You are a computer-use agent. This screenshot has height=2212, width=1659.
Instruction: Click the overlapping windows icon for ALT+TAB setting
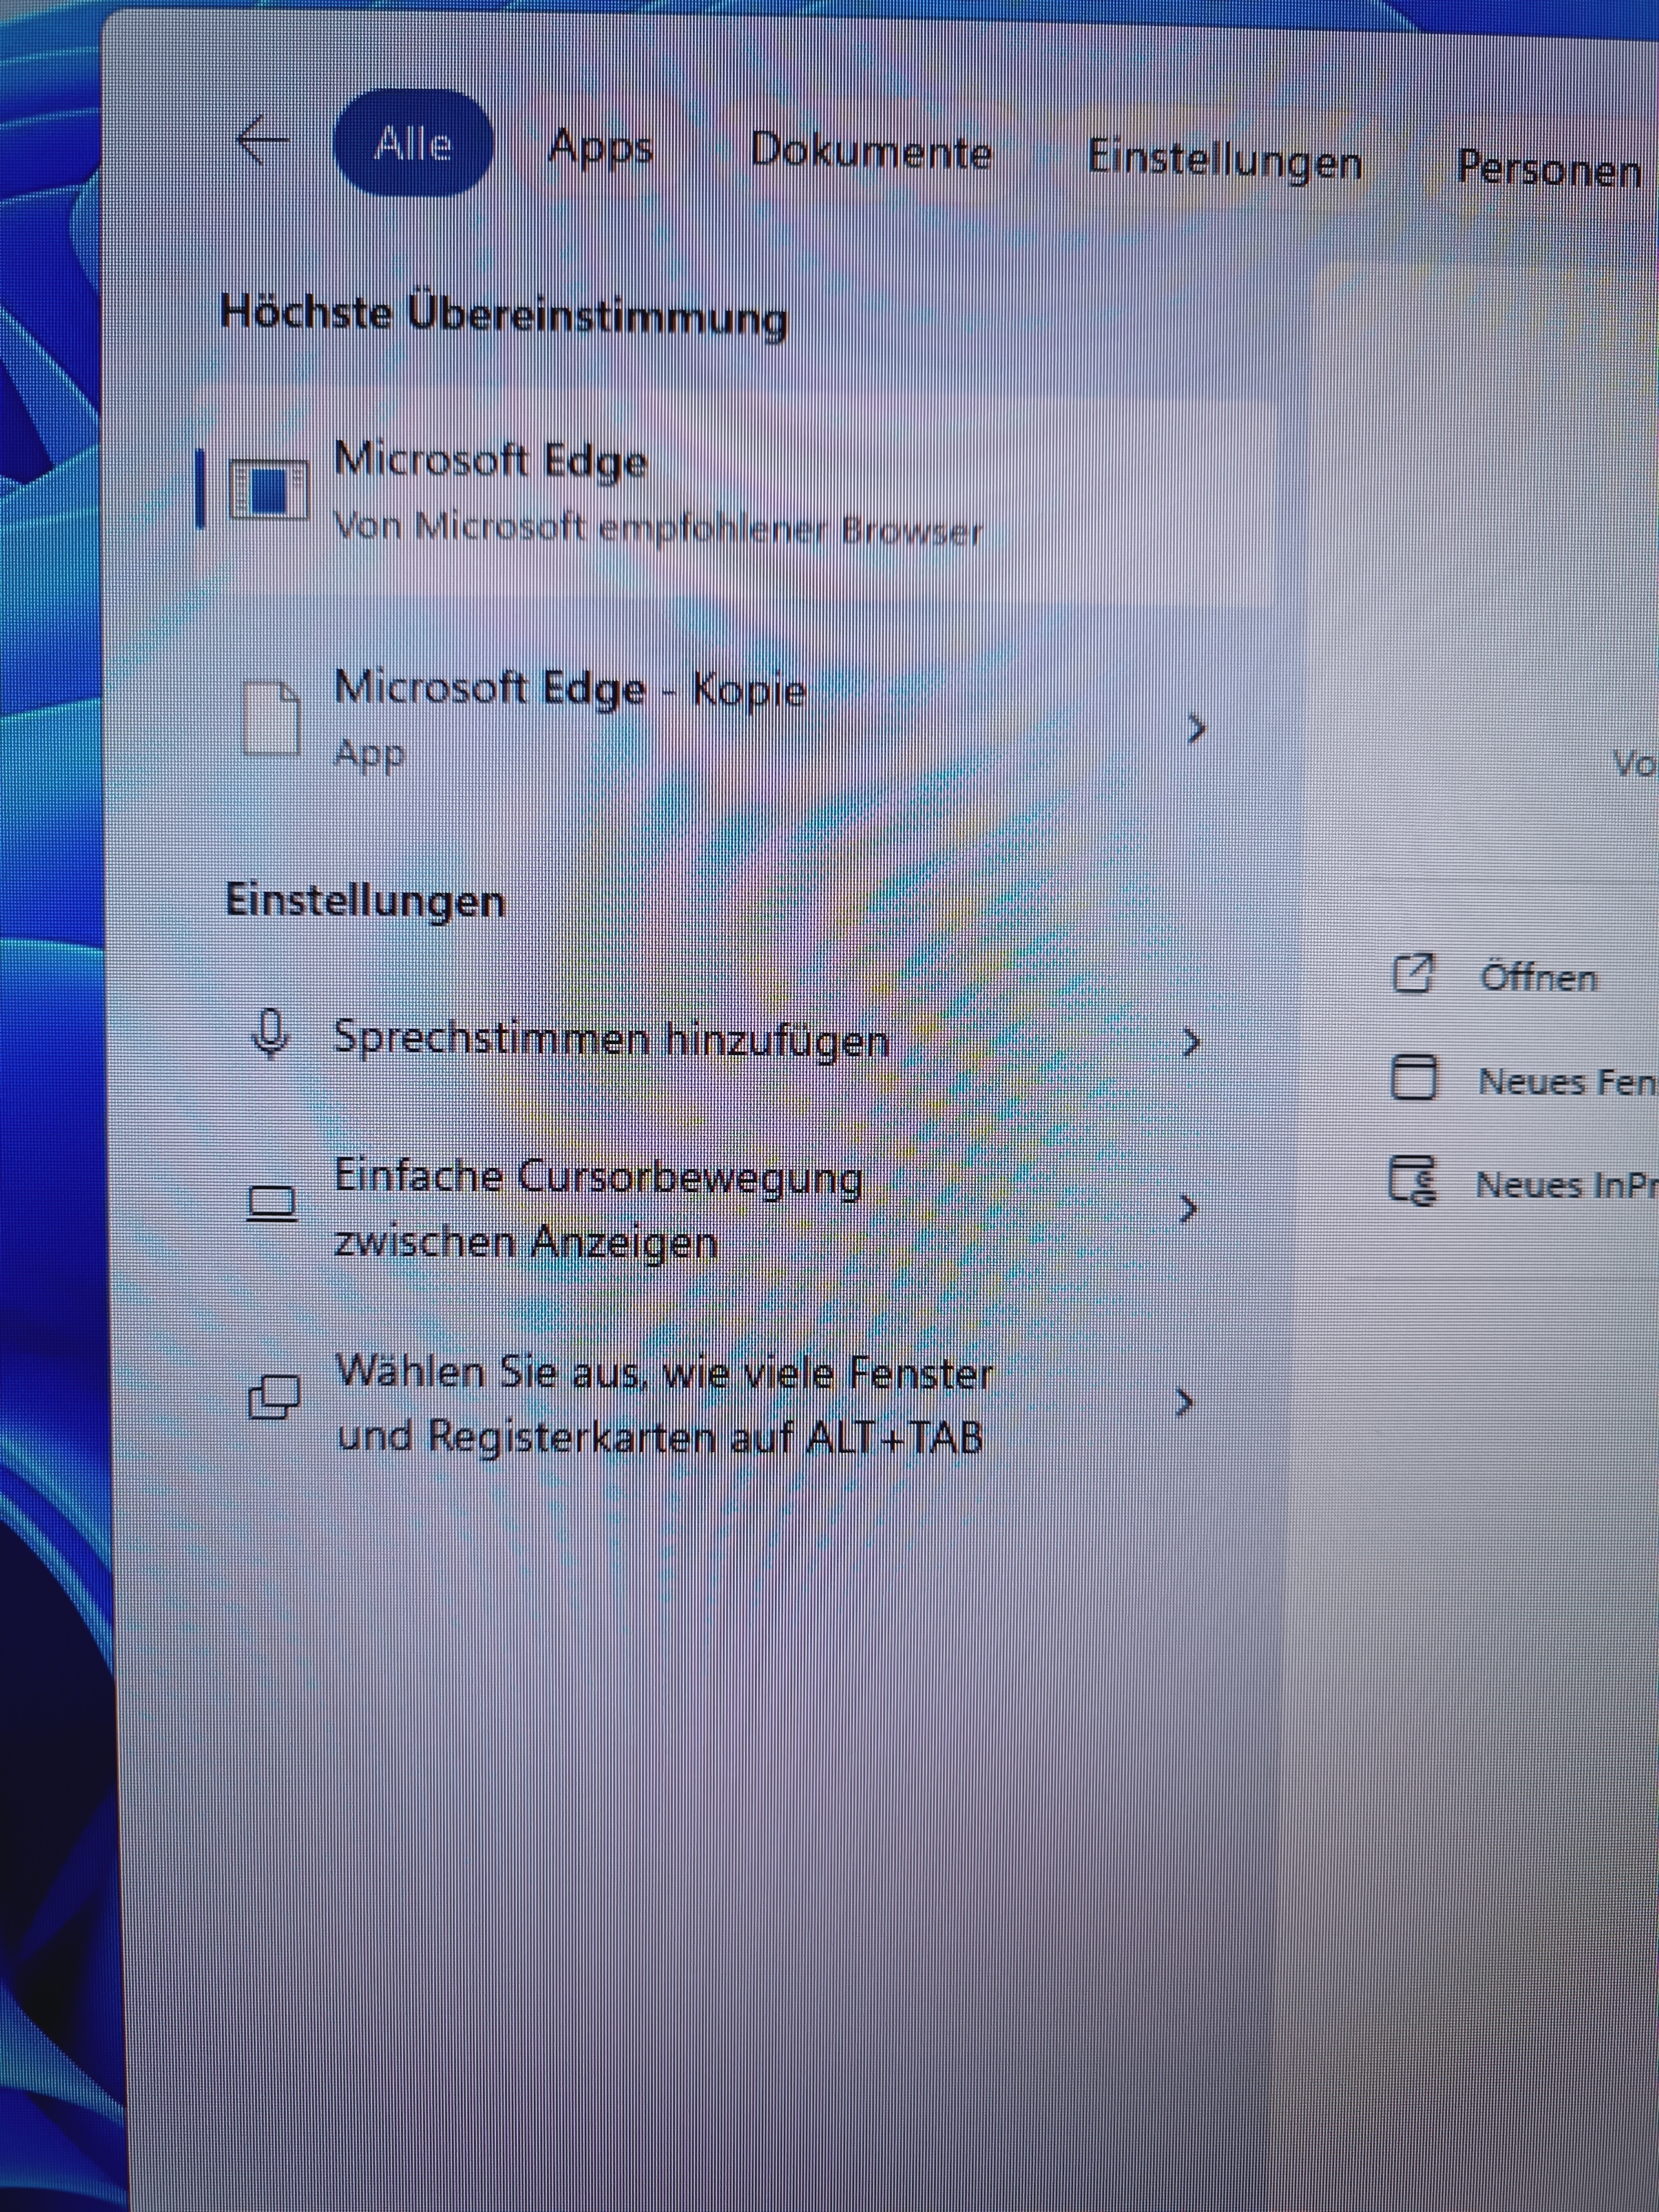click(273, 1397)
